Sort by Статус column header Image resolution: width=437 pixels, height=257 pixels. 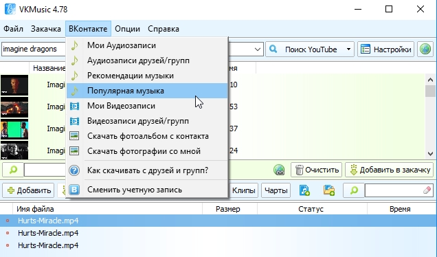coord(312,209)
